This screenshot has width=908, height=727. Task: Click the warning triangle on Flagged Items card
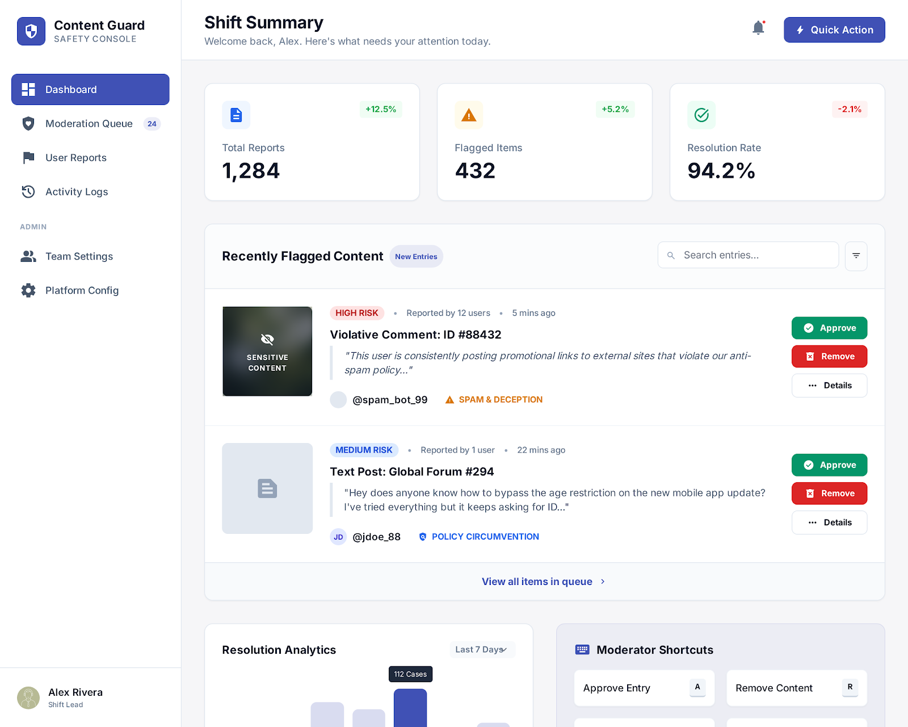[x=469, y=115]
